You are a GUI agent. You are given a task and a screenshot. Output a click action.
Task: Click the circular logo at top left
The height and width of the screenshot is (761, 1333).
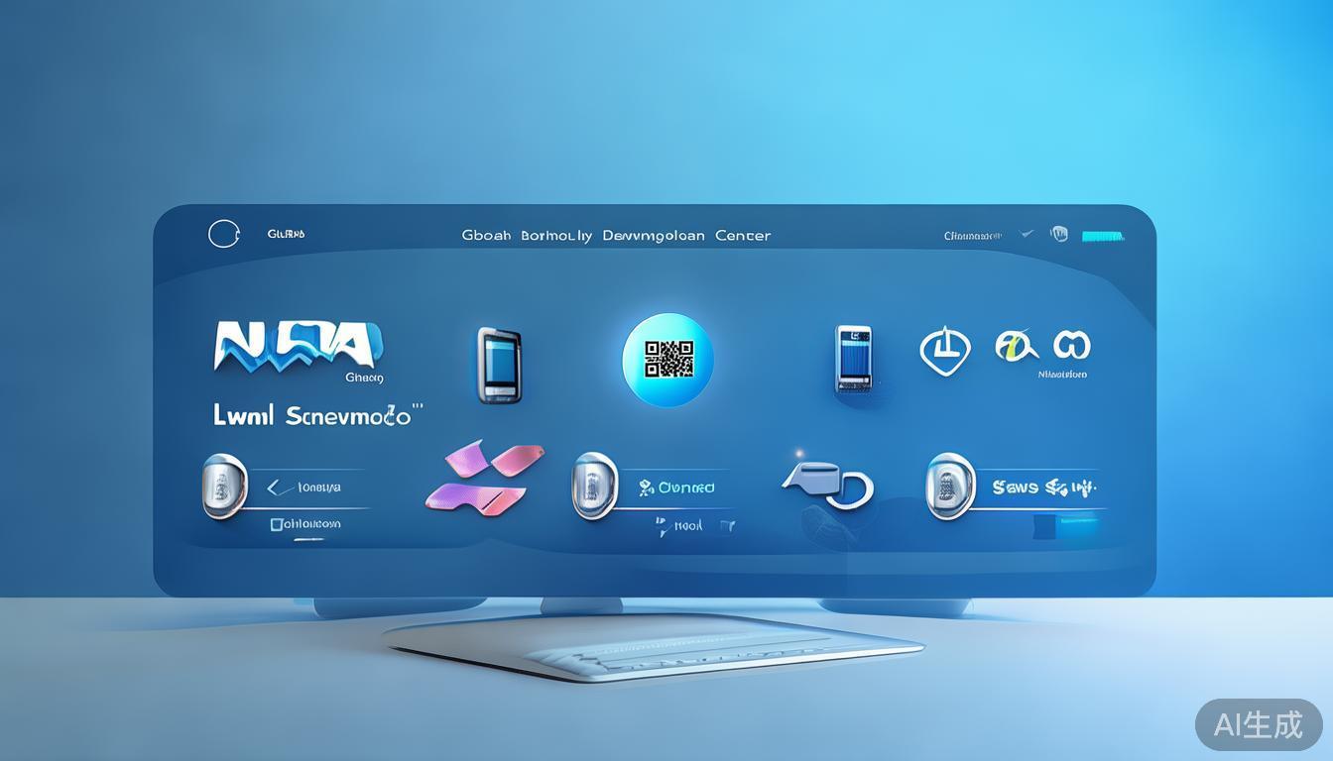pyautogui.click(x=223, y=233)
